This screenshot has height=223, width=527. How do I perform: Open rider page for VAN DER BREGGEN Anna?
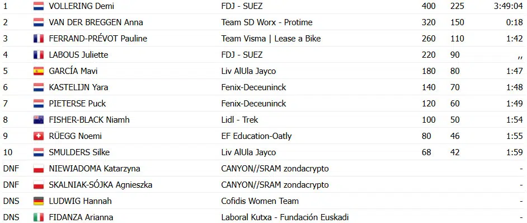[x=96, y=22]
